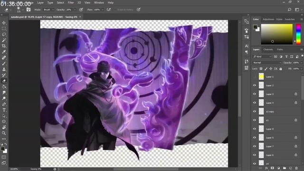
Task: Open the tool preset picker arrow
Action: click(10, 9)
